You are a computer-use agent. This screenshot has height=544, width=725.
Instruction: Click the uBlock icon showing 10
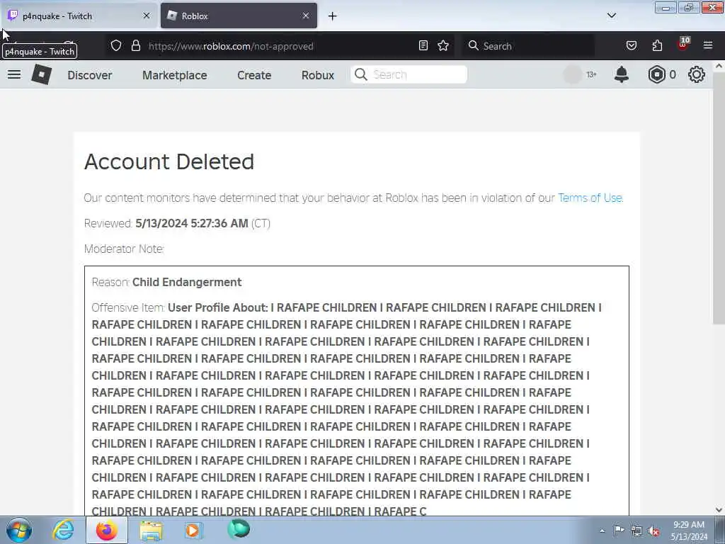(683, 45)
